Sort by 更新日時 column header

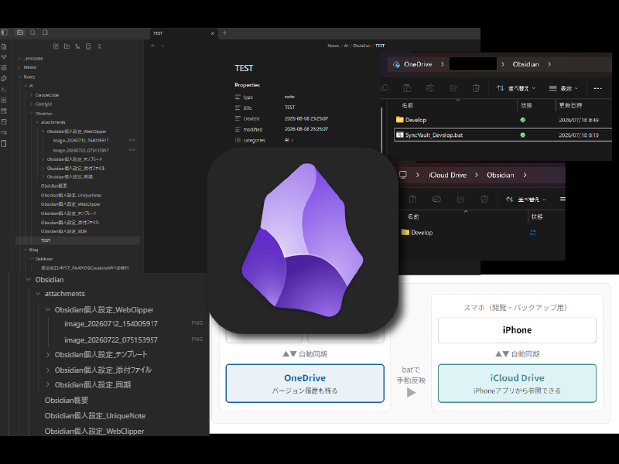570,105
